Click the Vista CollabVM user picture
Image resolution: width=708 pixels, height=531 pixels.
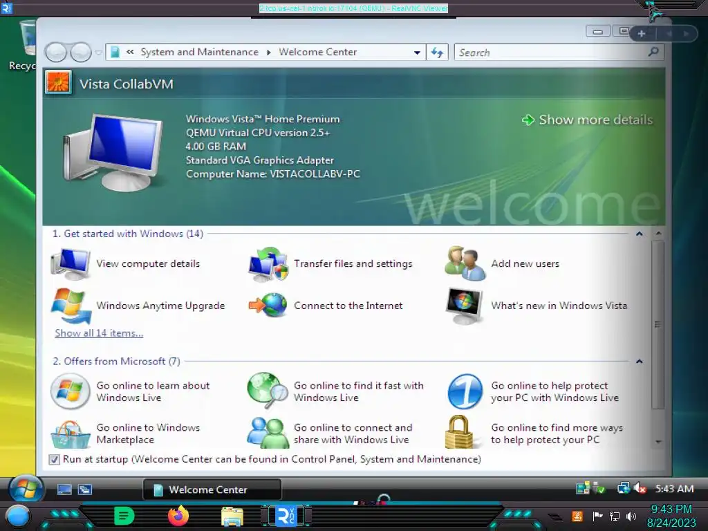(58, 83)
